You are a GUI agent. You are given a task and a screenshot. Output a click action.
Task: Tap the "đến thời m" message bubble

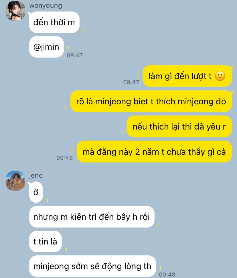coord(54,22)
